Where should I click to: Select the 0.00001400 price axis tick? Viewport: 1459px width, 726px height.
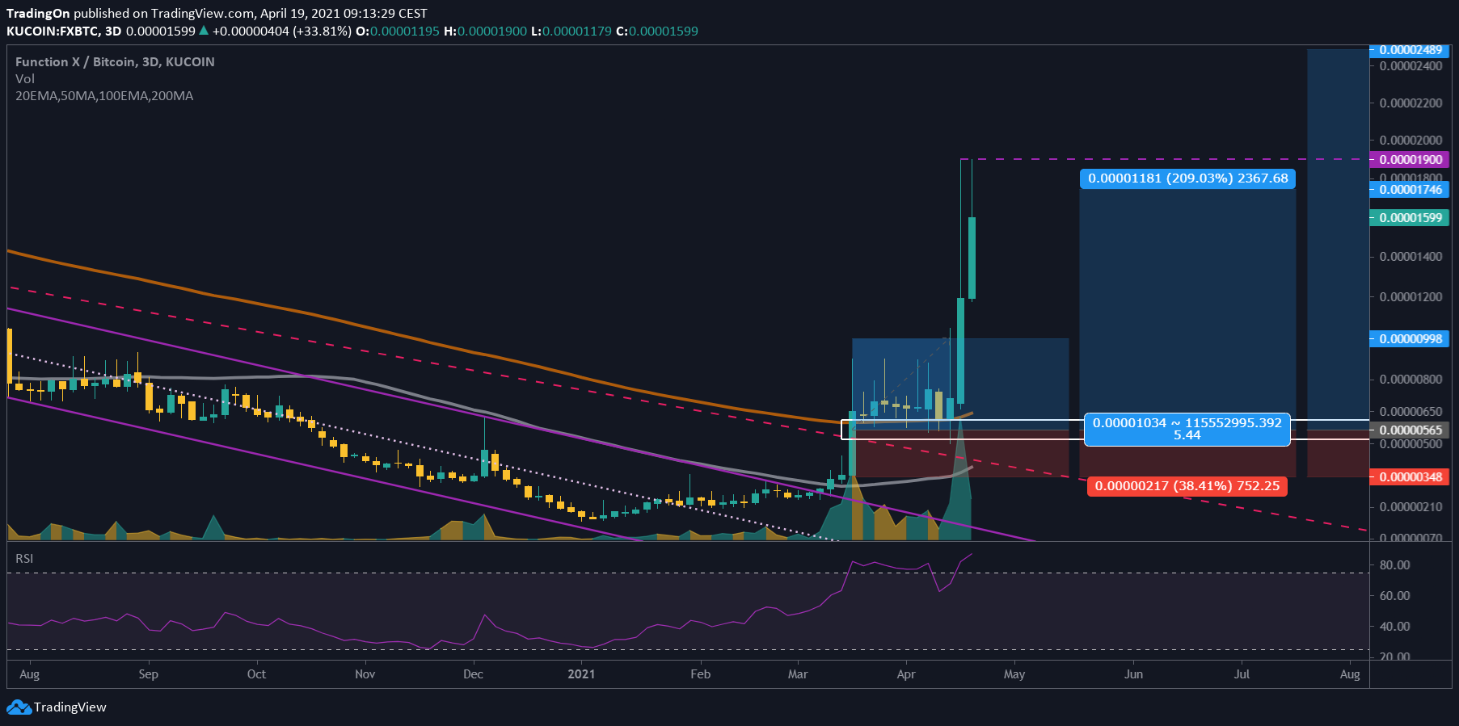click(1411, 257)
